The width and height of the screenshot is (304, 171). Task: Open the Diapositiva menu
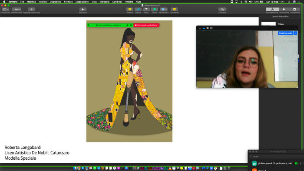[x=56, y=2]
